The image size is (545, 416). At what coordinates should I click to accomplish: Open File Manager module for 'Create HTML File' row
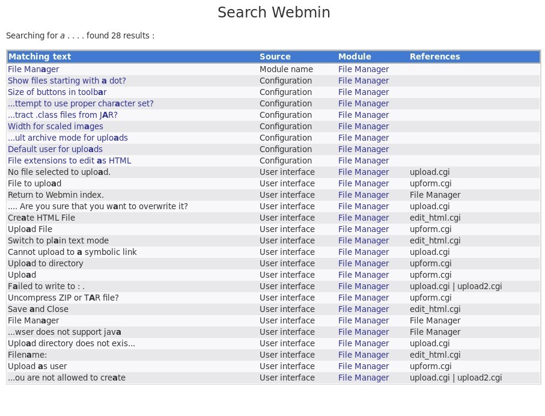click(x=364, y=218)
